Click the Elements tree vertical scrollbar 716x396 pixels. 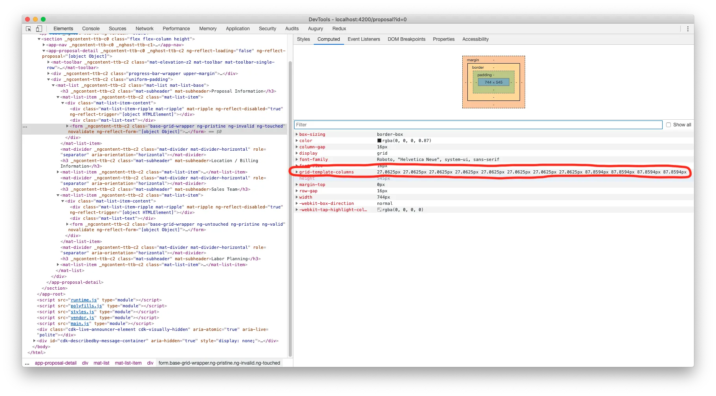point(290,208)
